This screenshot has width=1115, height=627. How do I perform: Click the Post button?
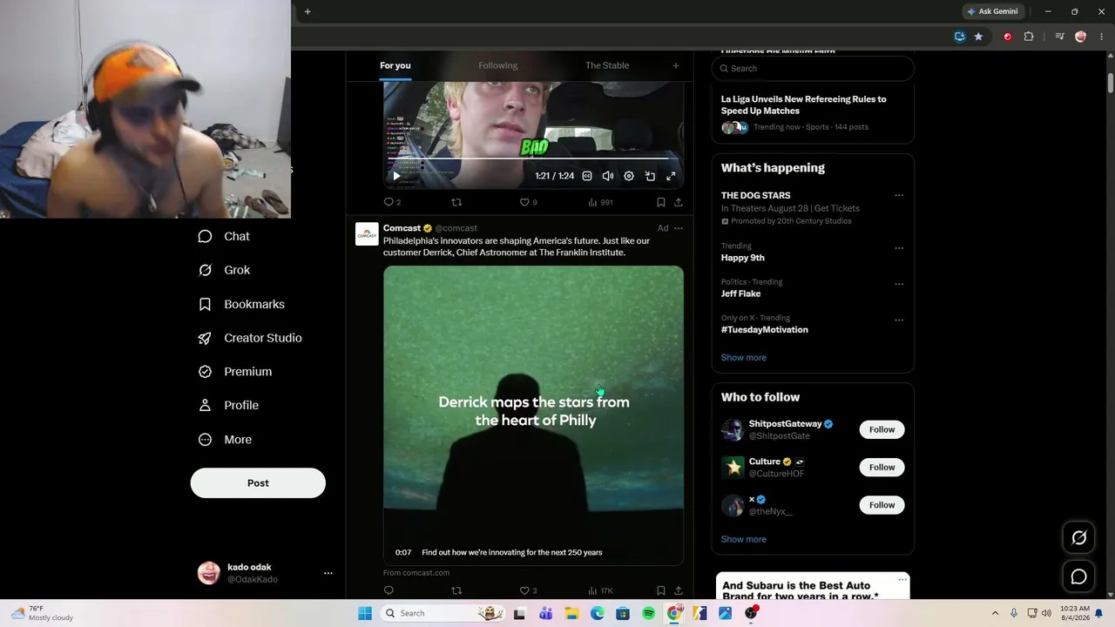point(258,483)
